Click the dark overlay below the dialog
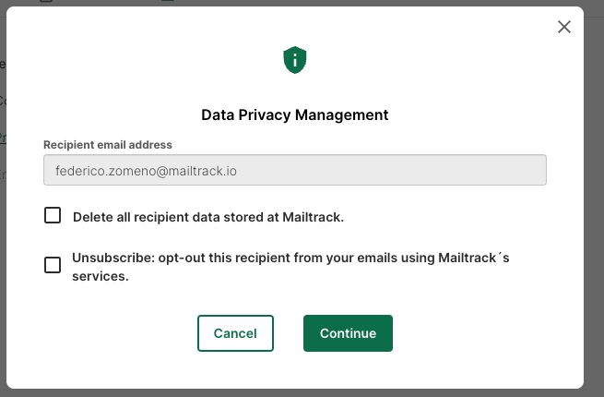 (294, 392)
